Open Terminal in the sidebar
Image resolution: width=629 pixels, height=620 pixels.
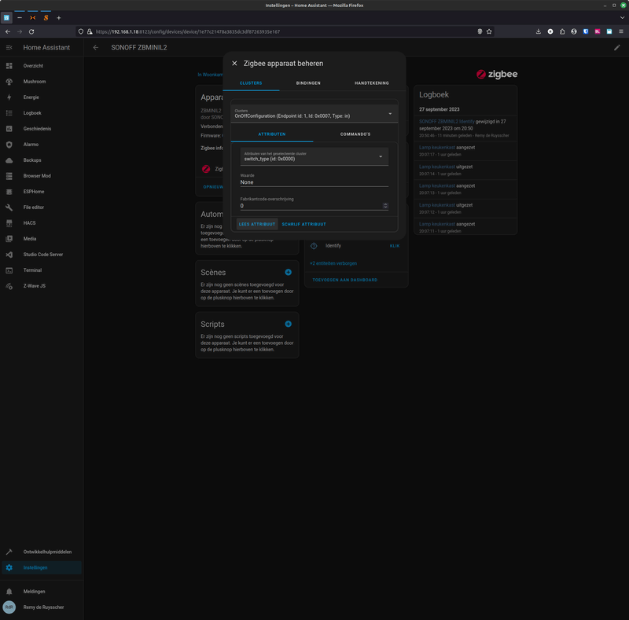pyautogui.click(x=32, y=270)
